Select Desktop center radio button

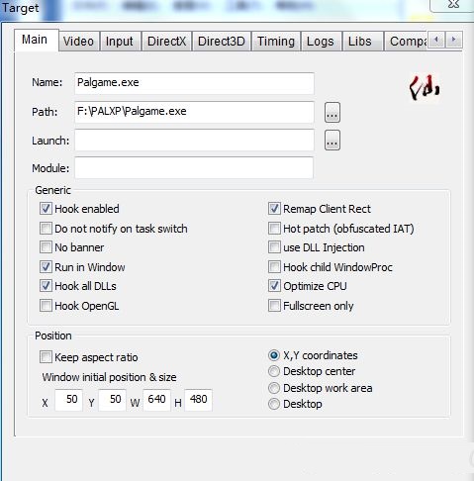274,371
